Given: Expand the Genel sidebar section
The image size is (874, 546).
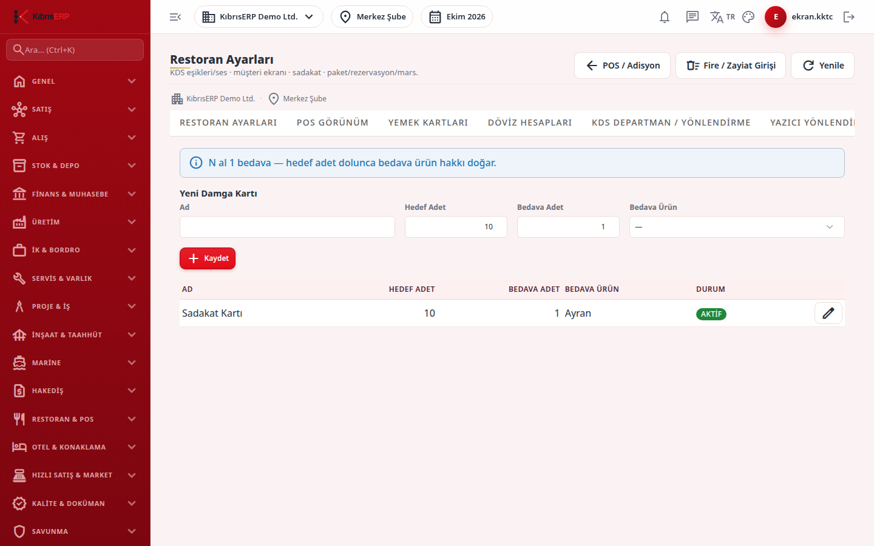Looking at the screenshot, I should pyautogui.click(x=75, y=81).
